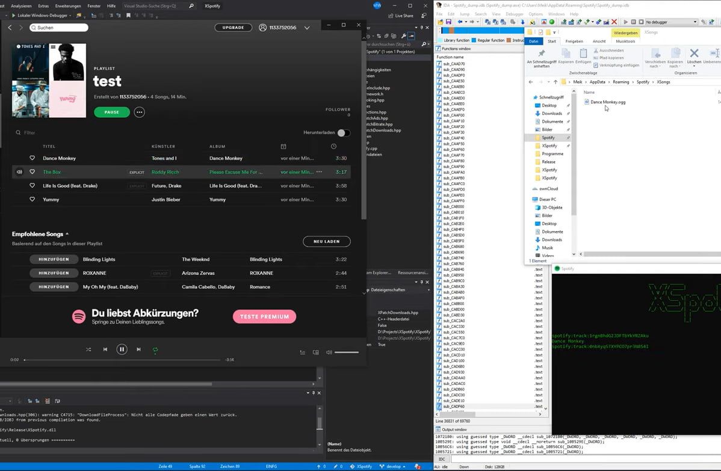This screenshot has width=721, height=471.
Task: Click the playlist cover art collage
Action: click(x=49, y=81)
